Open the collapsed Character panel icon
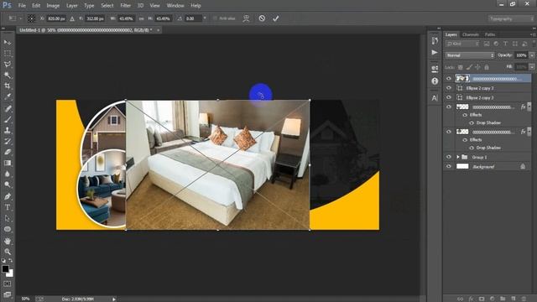Image resolution: width=537 pixels, height=302 pixels. 435,98
